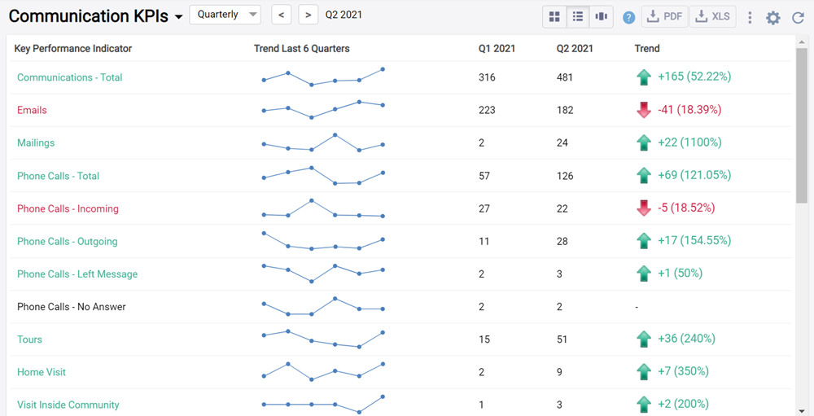The image size is (814, 416).
Task: Click the Emails sparkline chart
Action: [x=323, y=110]
